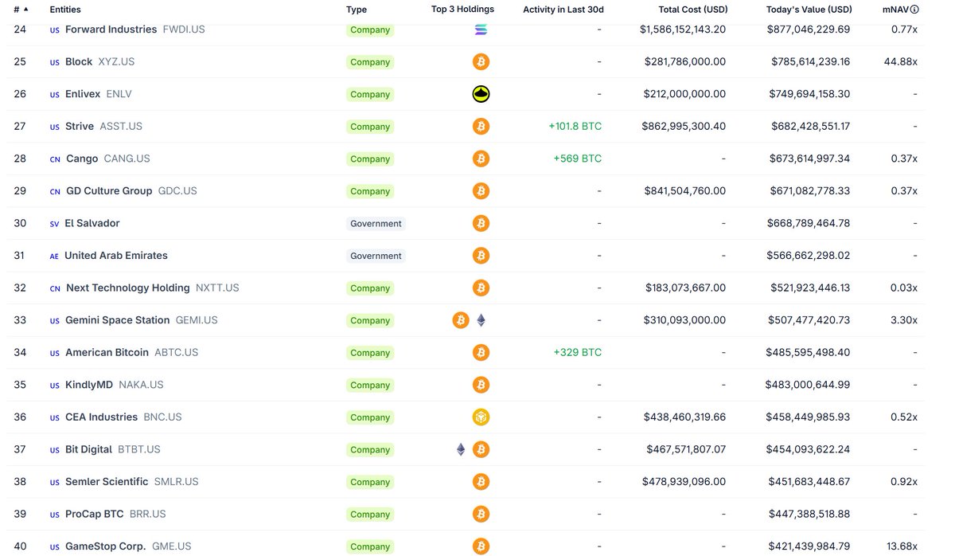The height and width of the screenshot is (556, 955).
Task: Click the Government badge for United Arab Emirates
Action: tap(375, 256)
